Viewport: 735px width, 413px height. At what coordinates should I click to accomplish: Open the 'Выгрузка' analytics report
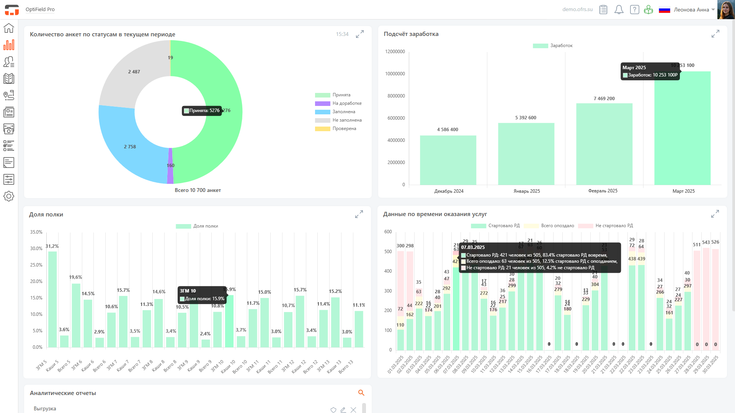(x=45, y=408)
